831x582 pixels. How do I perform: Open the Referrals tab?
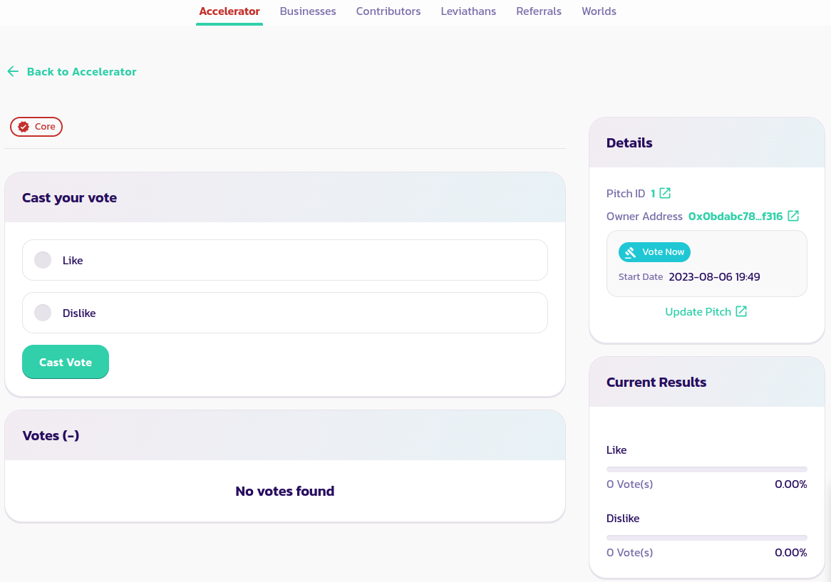539,11
